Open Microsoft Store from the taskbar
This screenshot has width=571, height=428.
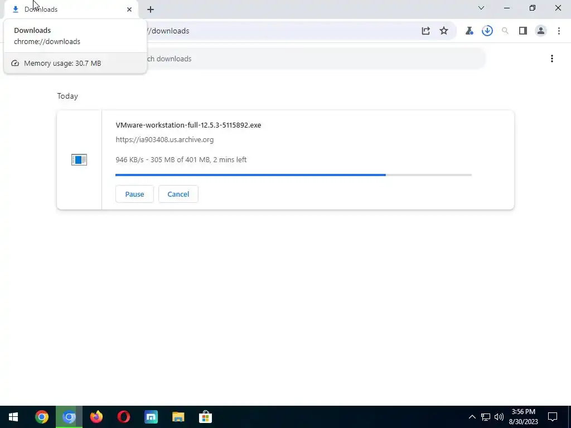205,417
